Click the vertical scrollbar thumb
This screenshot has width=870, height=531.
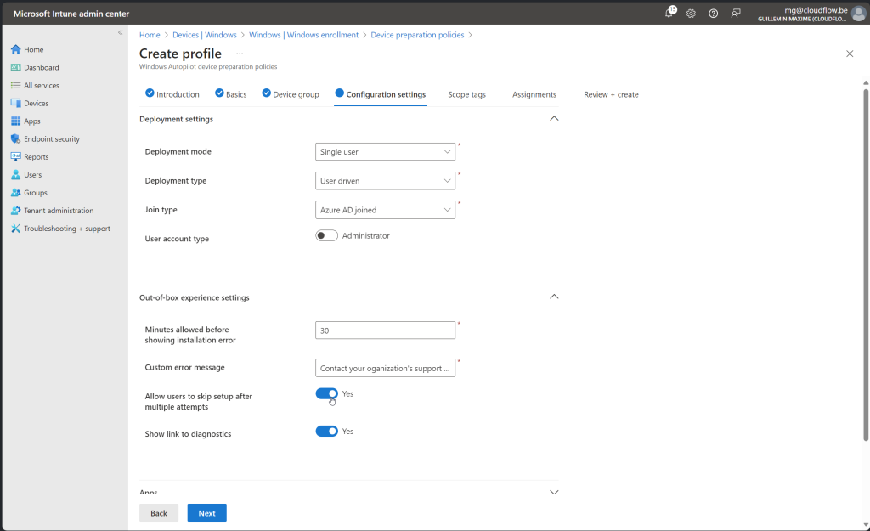click(x=866, y=265)
